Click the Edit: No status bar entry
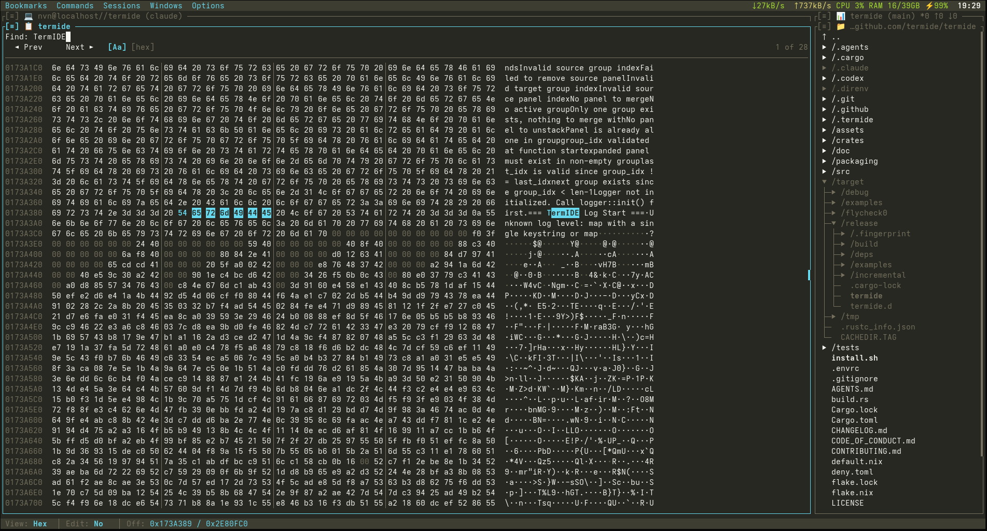This screenshot has width=987, height=531. coord(84,524)
